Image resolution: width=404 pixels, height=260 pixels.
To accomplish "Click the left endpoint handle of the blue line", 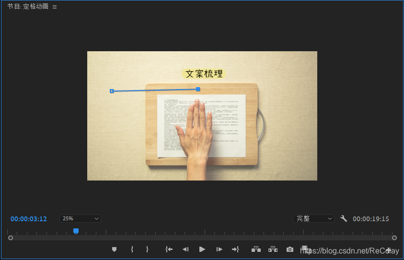I will (112, 91).
